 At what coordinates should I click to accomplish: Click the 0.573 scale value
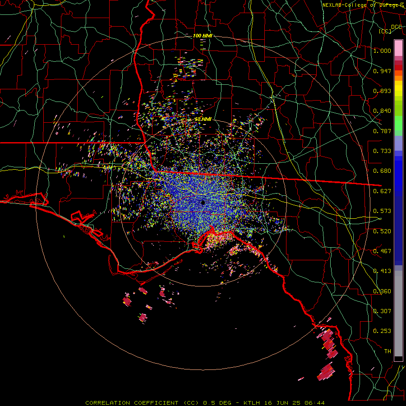[x=382, y=211]
